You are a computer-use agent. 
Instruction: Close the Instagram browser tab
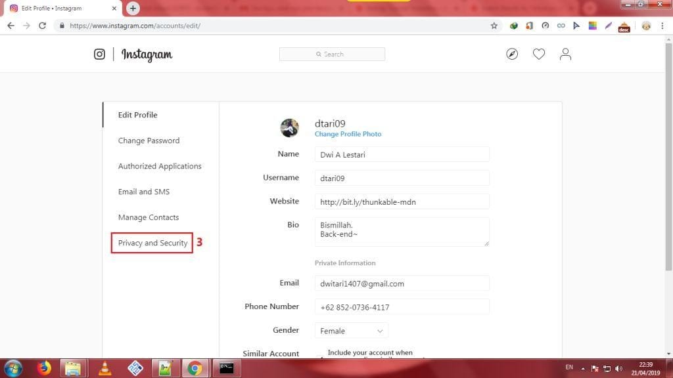tap(114, 8)
